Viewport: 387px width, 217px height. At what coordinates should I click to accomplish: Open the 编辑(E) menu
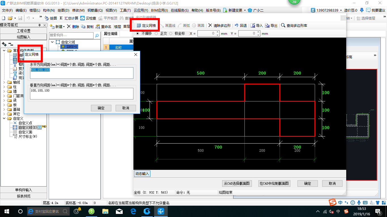point(21,10)
